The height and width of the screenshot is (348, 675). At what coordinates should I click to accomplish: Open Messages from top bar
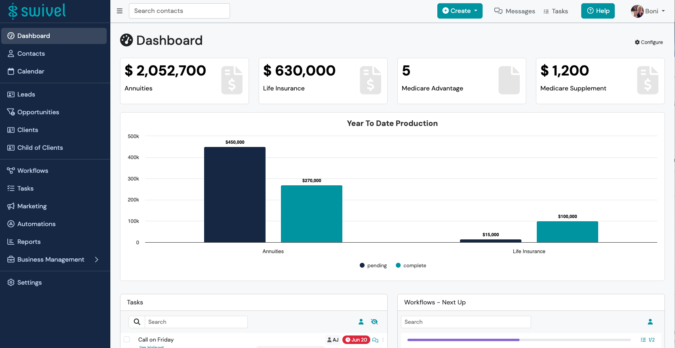pos(515,11)
